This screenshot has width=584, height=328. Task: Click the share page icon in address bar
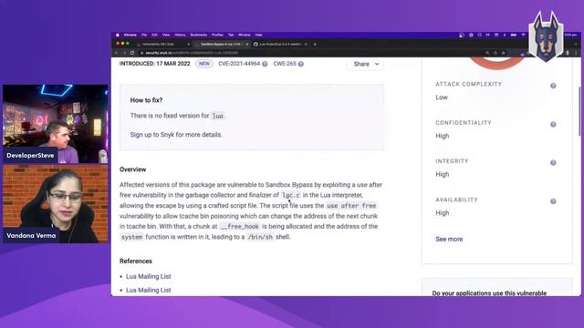[x=495, y=53]
